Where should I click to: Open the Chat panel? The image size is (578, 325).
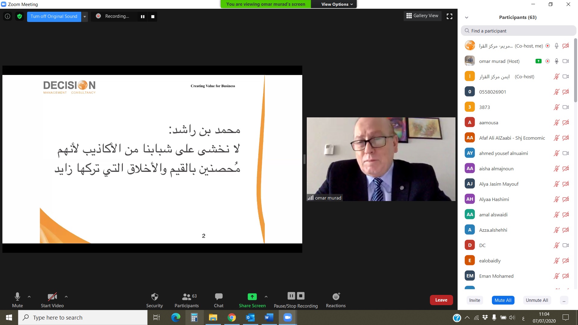point(219,300)
